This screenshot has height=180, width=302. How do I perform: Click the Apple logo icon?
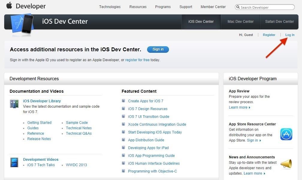click(9, 6)
